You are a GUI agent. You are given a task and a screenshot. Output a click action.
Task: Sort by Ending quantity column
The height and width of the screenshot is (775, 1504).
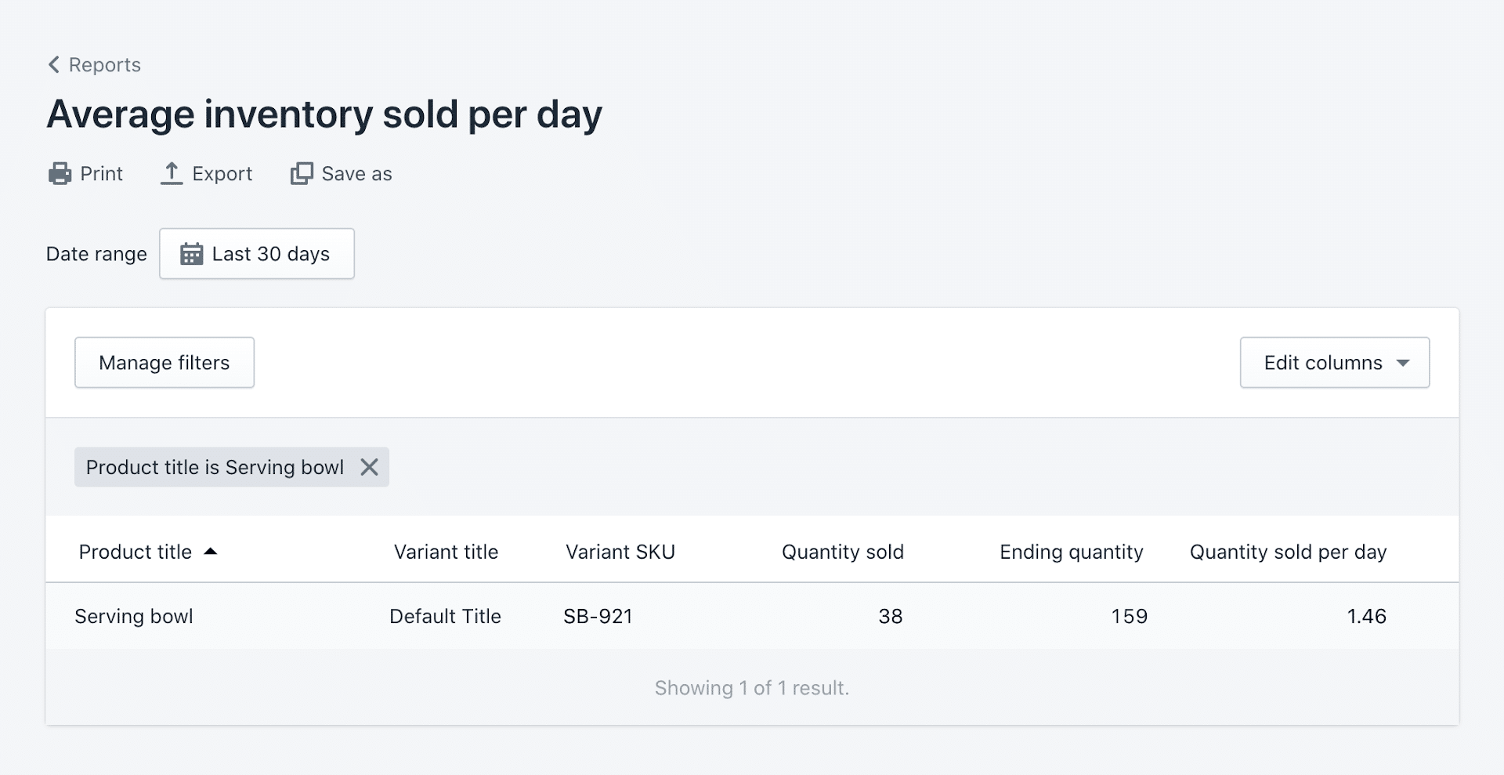pyautogui.click(x=1071, y=552)
